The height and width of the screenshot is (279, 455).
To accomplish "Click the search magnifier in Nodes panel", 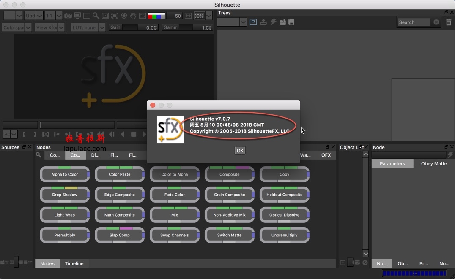I will coord(38,155).
